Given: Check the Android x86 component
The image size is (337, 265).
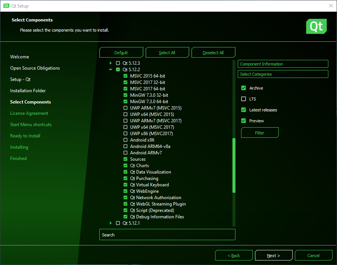Looking at the screenshot, I should (x=126, y=140).
